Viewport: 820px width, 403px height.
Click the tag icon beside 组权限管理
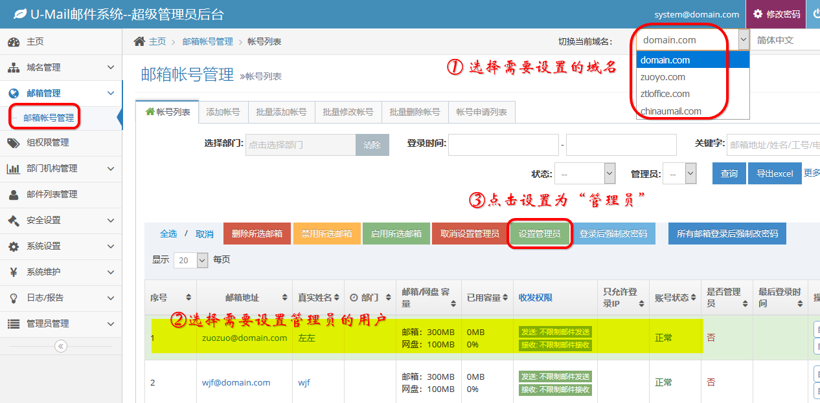[x=14, y=142]
